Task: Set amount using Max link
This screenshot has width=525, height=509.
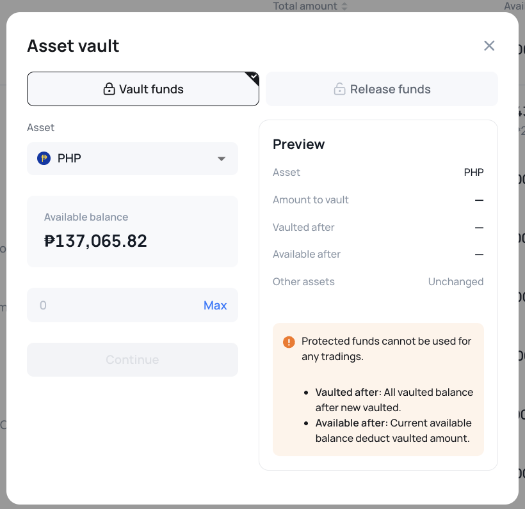Action: click(215, 305)
